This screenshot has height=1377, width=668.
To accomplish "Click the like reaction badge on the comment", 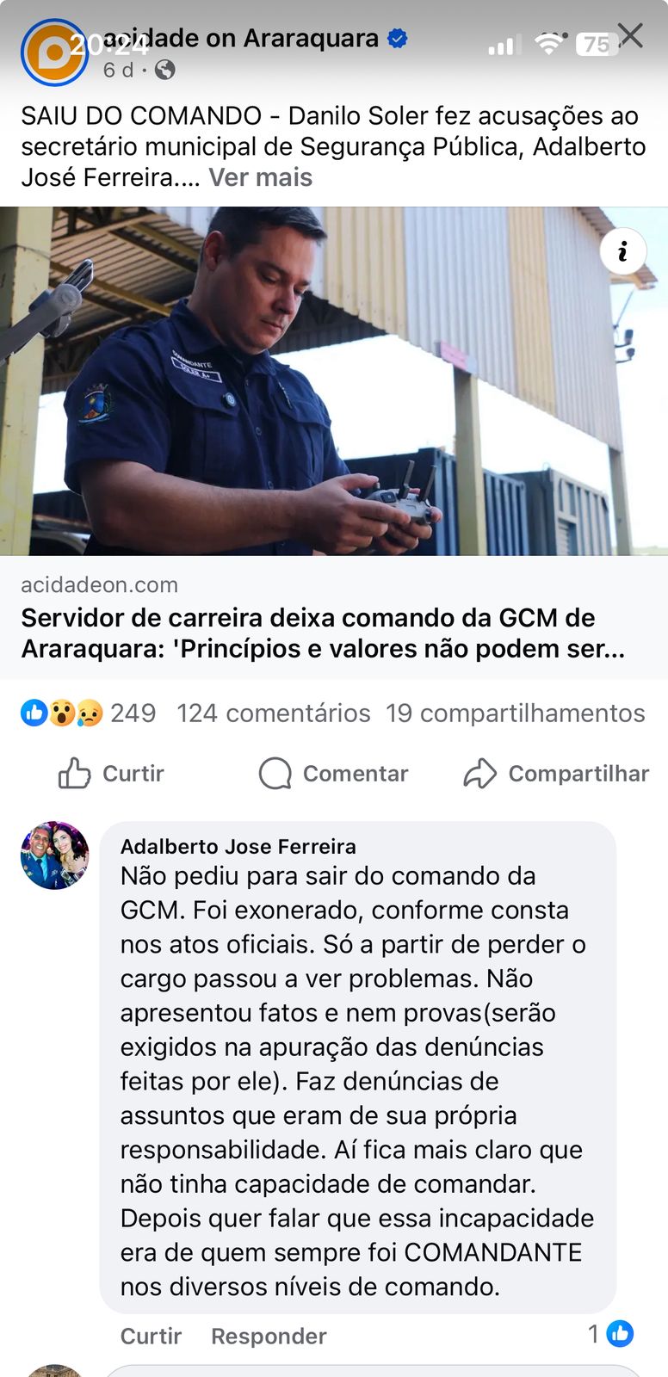I will point(620,1334).
